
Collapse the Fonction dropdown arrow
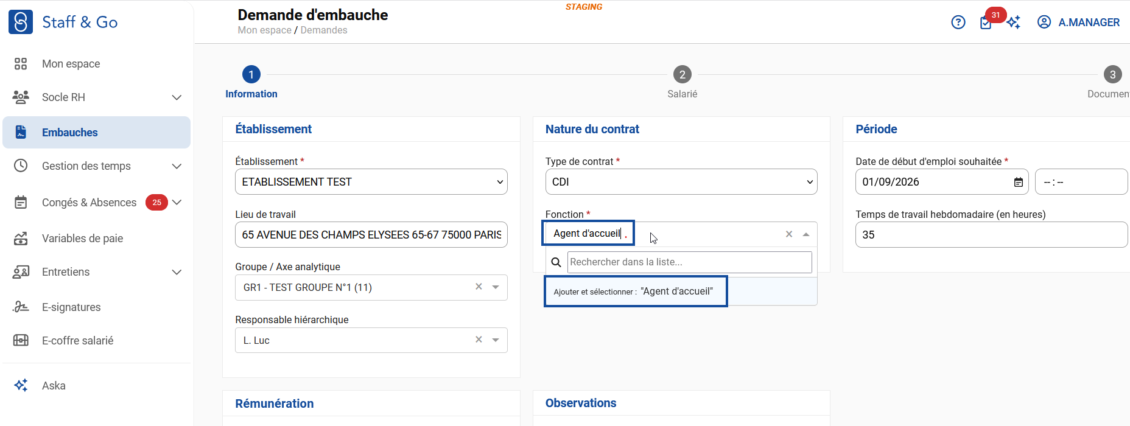(x=806, y=234)
